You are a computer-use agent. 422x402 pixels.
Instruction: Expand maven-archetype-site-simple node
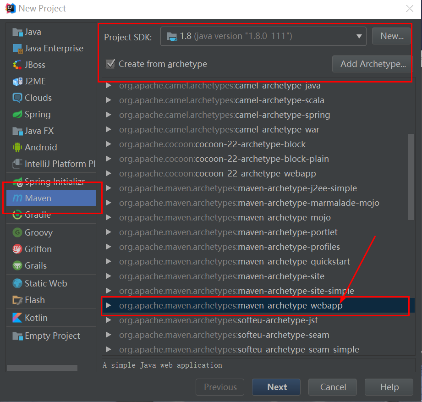[x=109, y=291]
